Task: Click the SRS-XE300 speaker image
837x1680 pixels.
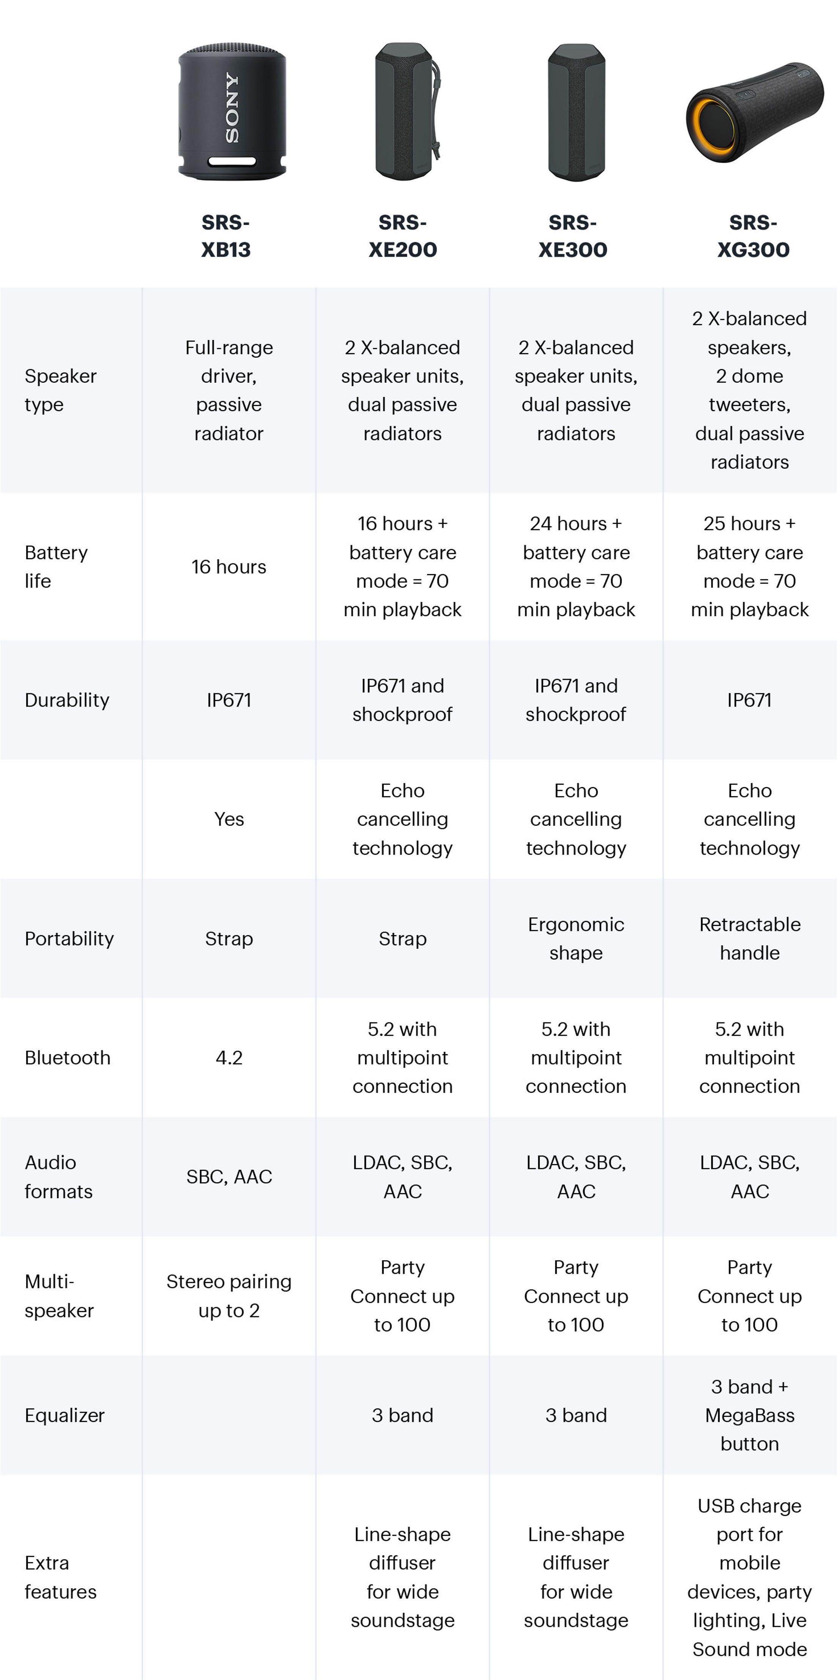Action: point(576,112)
